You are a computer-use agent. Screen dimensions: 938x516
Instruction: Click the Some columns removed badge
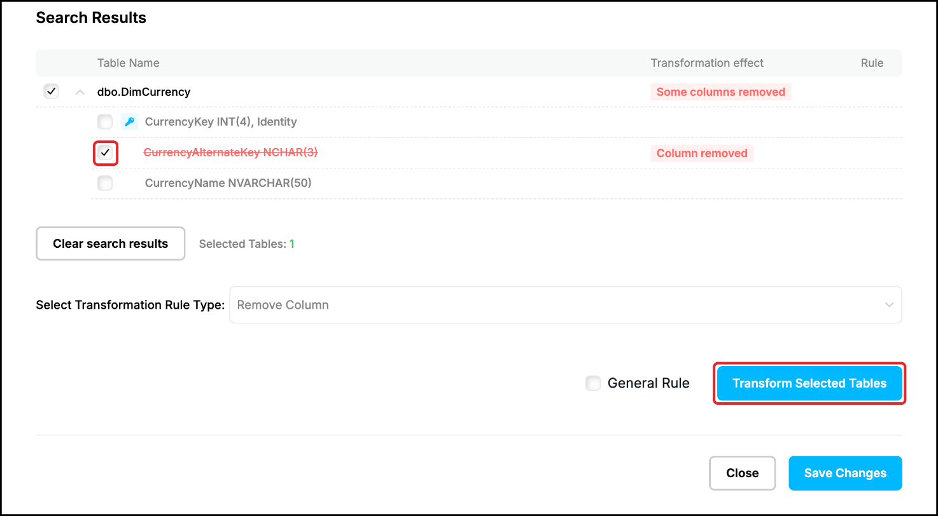pos(720,92)
